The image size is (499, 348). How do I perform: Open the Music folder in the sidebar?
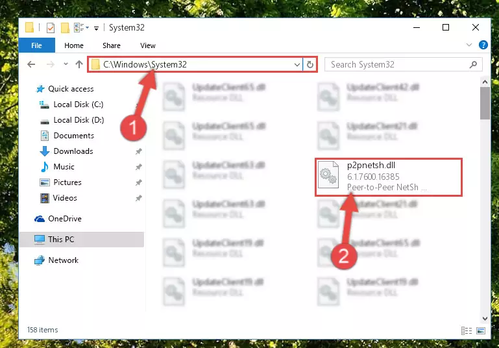pos(64,167)
